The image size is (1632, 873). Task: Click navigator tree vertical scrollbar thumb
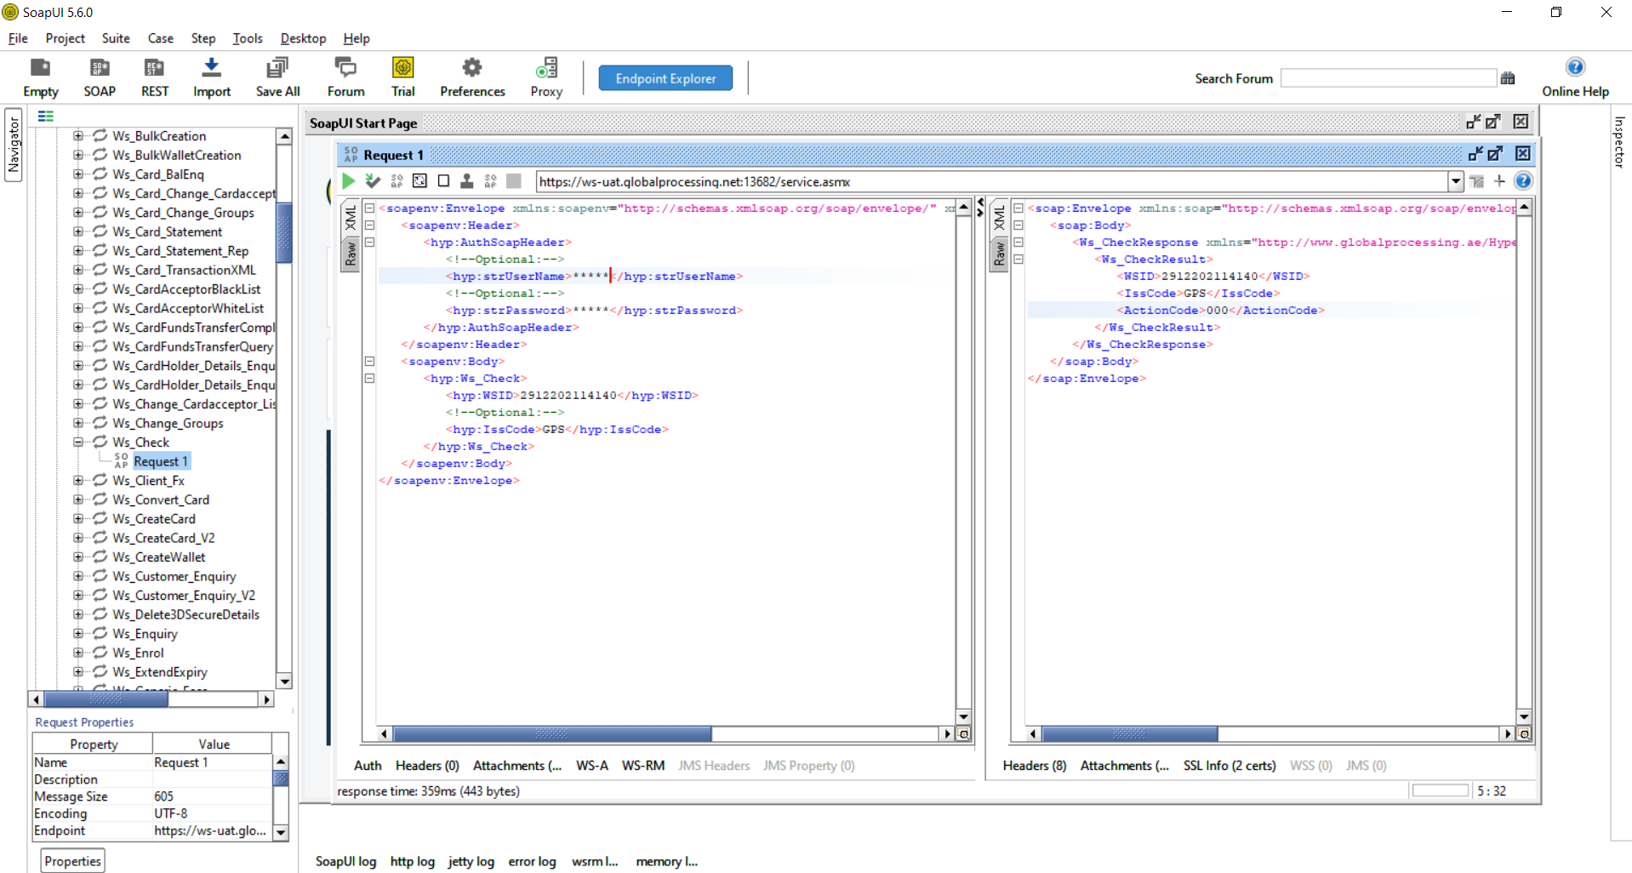coord(284,232)
